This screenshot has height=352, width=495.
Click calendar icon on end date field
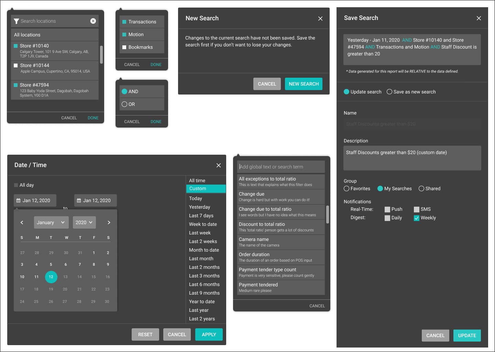pos(79,200)
